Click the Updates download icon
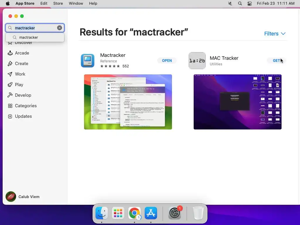Image resolution: width=300 pixels, height=225 pixels. coord(10,116)
